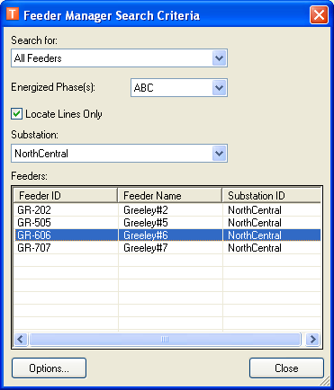Viewport: 334px width, 390px height.
Task: Click the Close button at bottom
Action: coord(286,368)
